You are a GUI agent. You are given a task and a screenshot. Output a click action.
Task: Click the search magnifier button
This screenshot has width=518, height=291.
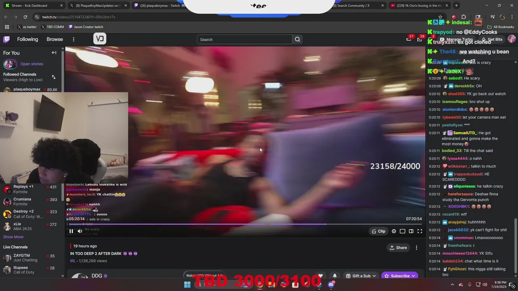tap(297, 39)
